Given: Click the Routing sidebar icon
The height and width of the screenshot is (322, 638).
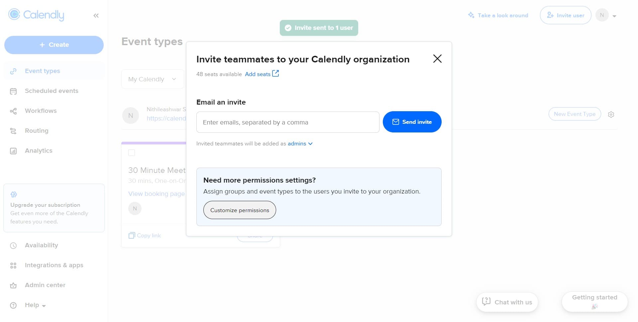Looking at the screenshot, I should [x=13, y=131].
